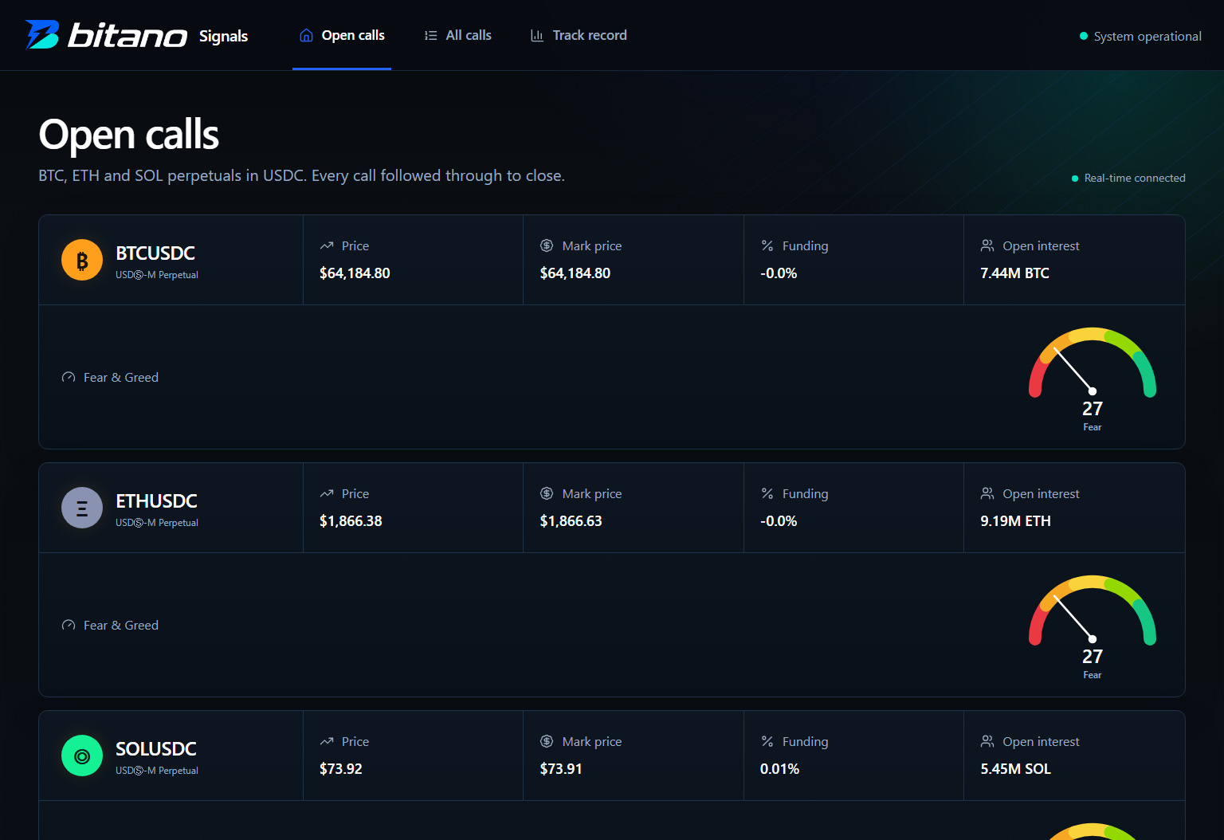Click the ETHUSDC Fear & Greed label
Screen dimensions: 1224x840
(x=121, y=626)
